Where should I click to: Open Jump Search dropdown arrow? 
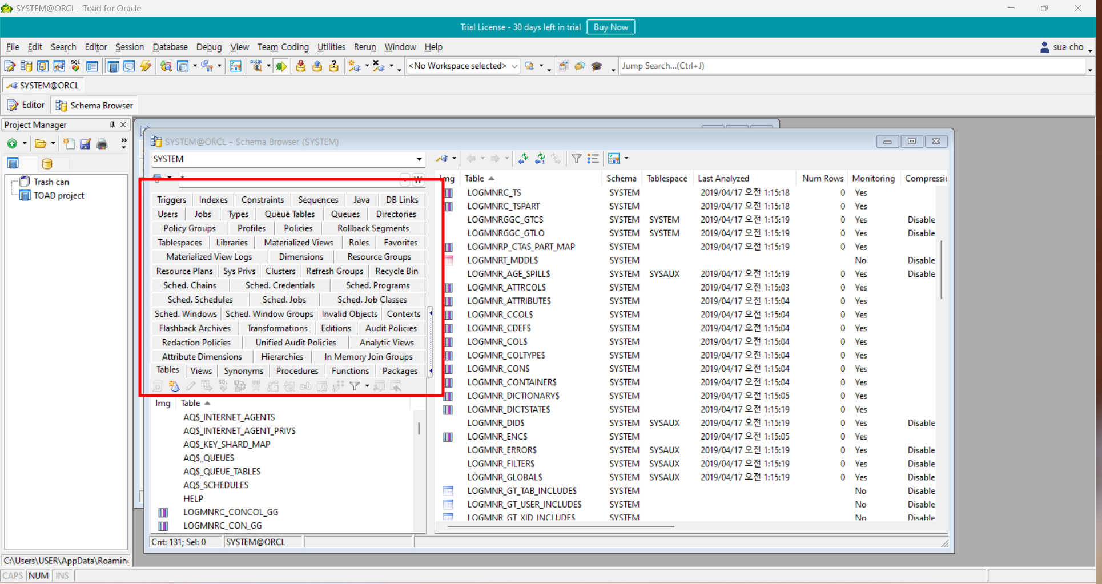pyautogui.click(x=1090, y=69)
